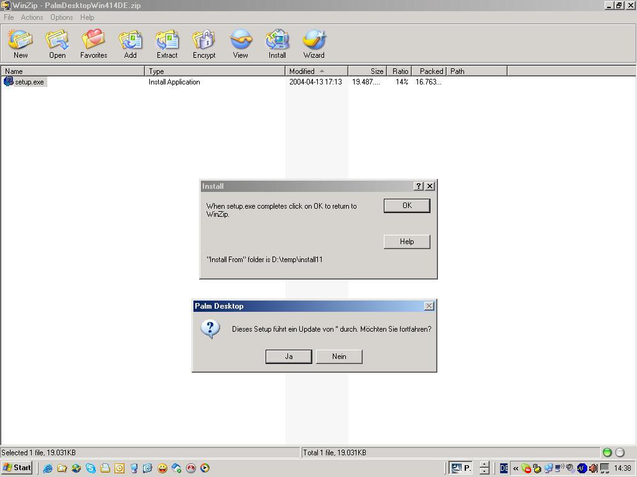The height and width of the screenshot is (477, 637).
Task: Open the Actions menu
Action: coord(32,17)
